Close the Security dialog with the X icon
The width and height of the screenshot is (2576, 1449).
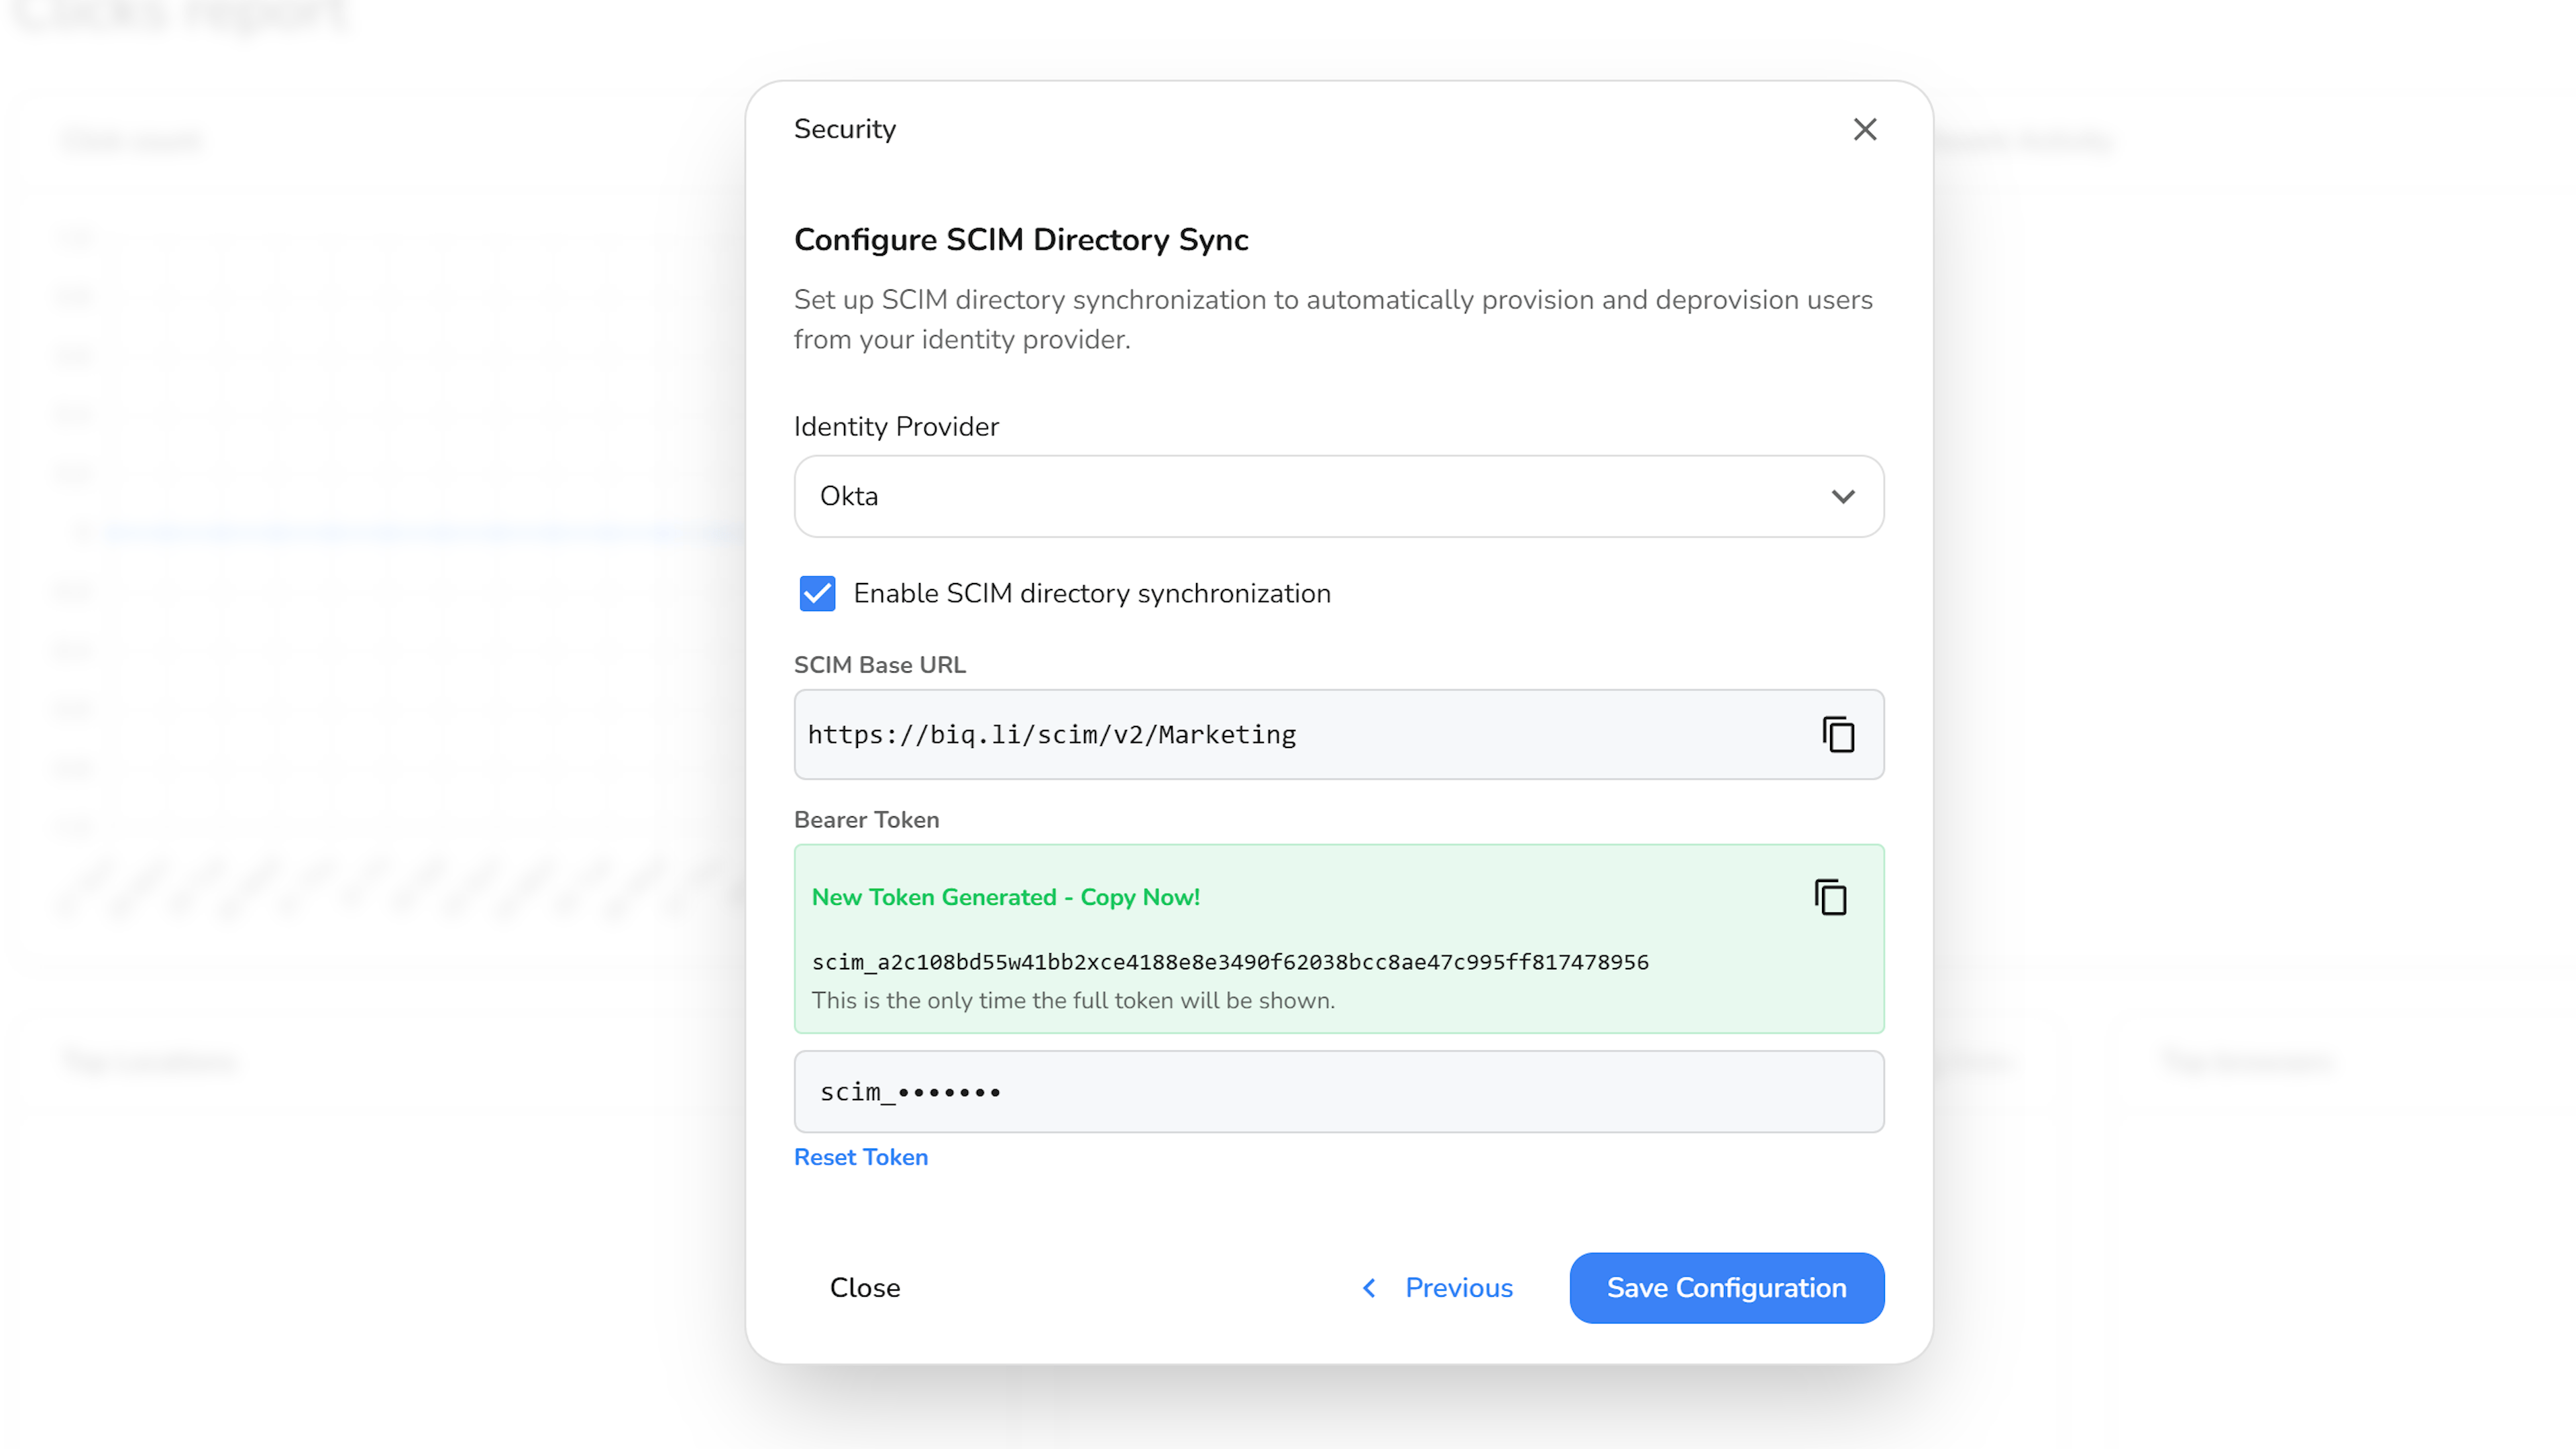(x=1864, y=129)
